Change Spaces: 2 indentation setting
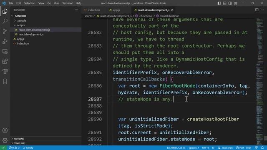This screenshot has width=267, height=150. point(194,148)
